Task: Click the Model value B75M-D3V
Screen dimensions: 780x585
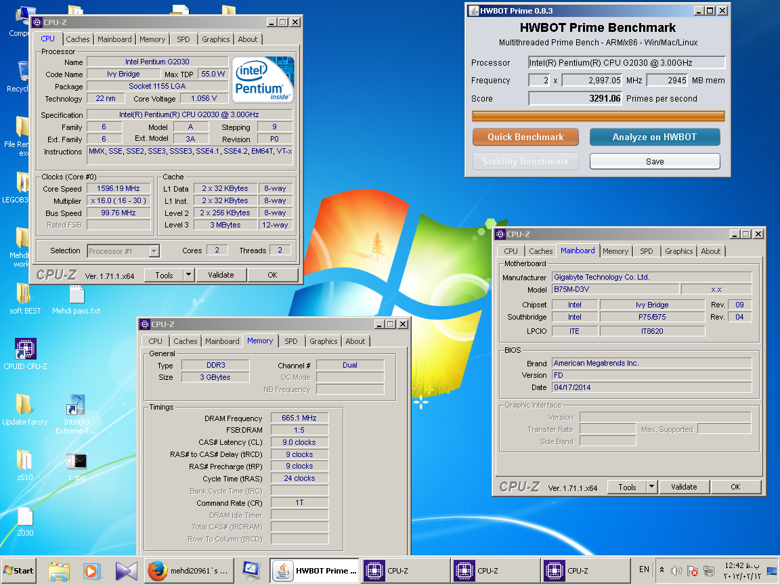Action: coord(615,289)
